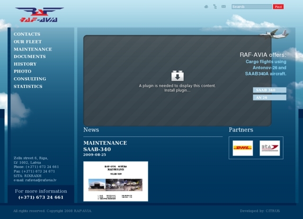The width and height of the screenshot is (303, 219).
Task: Click the DHL partner logo
Action: pos(243,148)
